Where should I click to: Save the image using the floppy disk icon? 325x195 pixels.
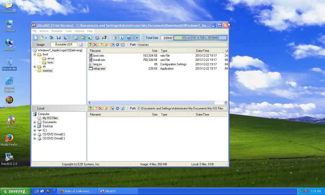(59, 38)
